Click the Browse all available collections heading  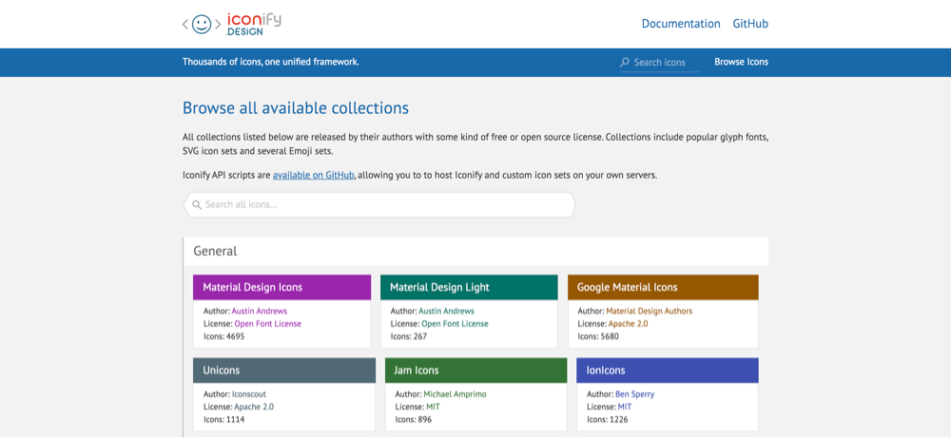pyautogui.click(x=296, y=108)
